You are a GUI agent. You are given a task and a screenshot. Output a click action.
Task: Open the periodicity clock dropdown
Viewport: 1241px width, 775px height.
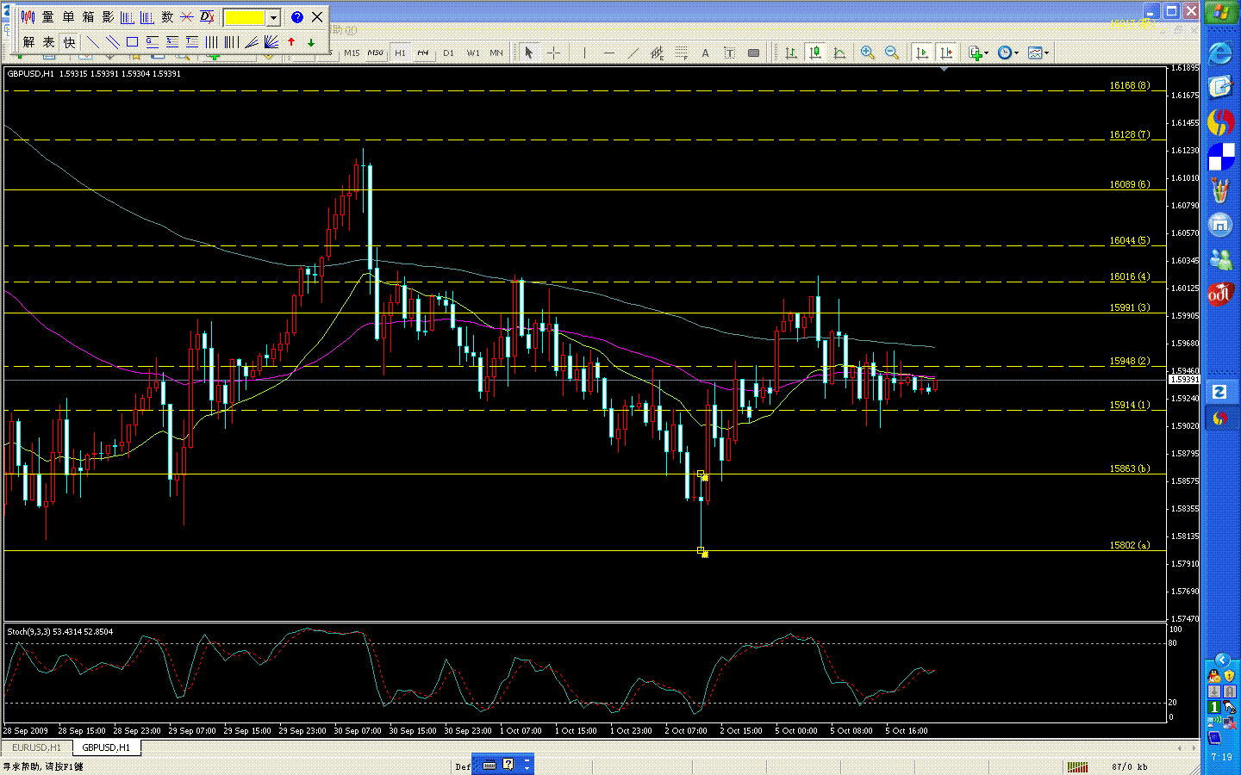pyautogui.click(x=1007, y=53)
